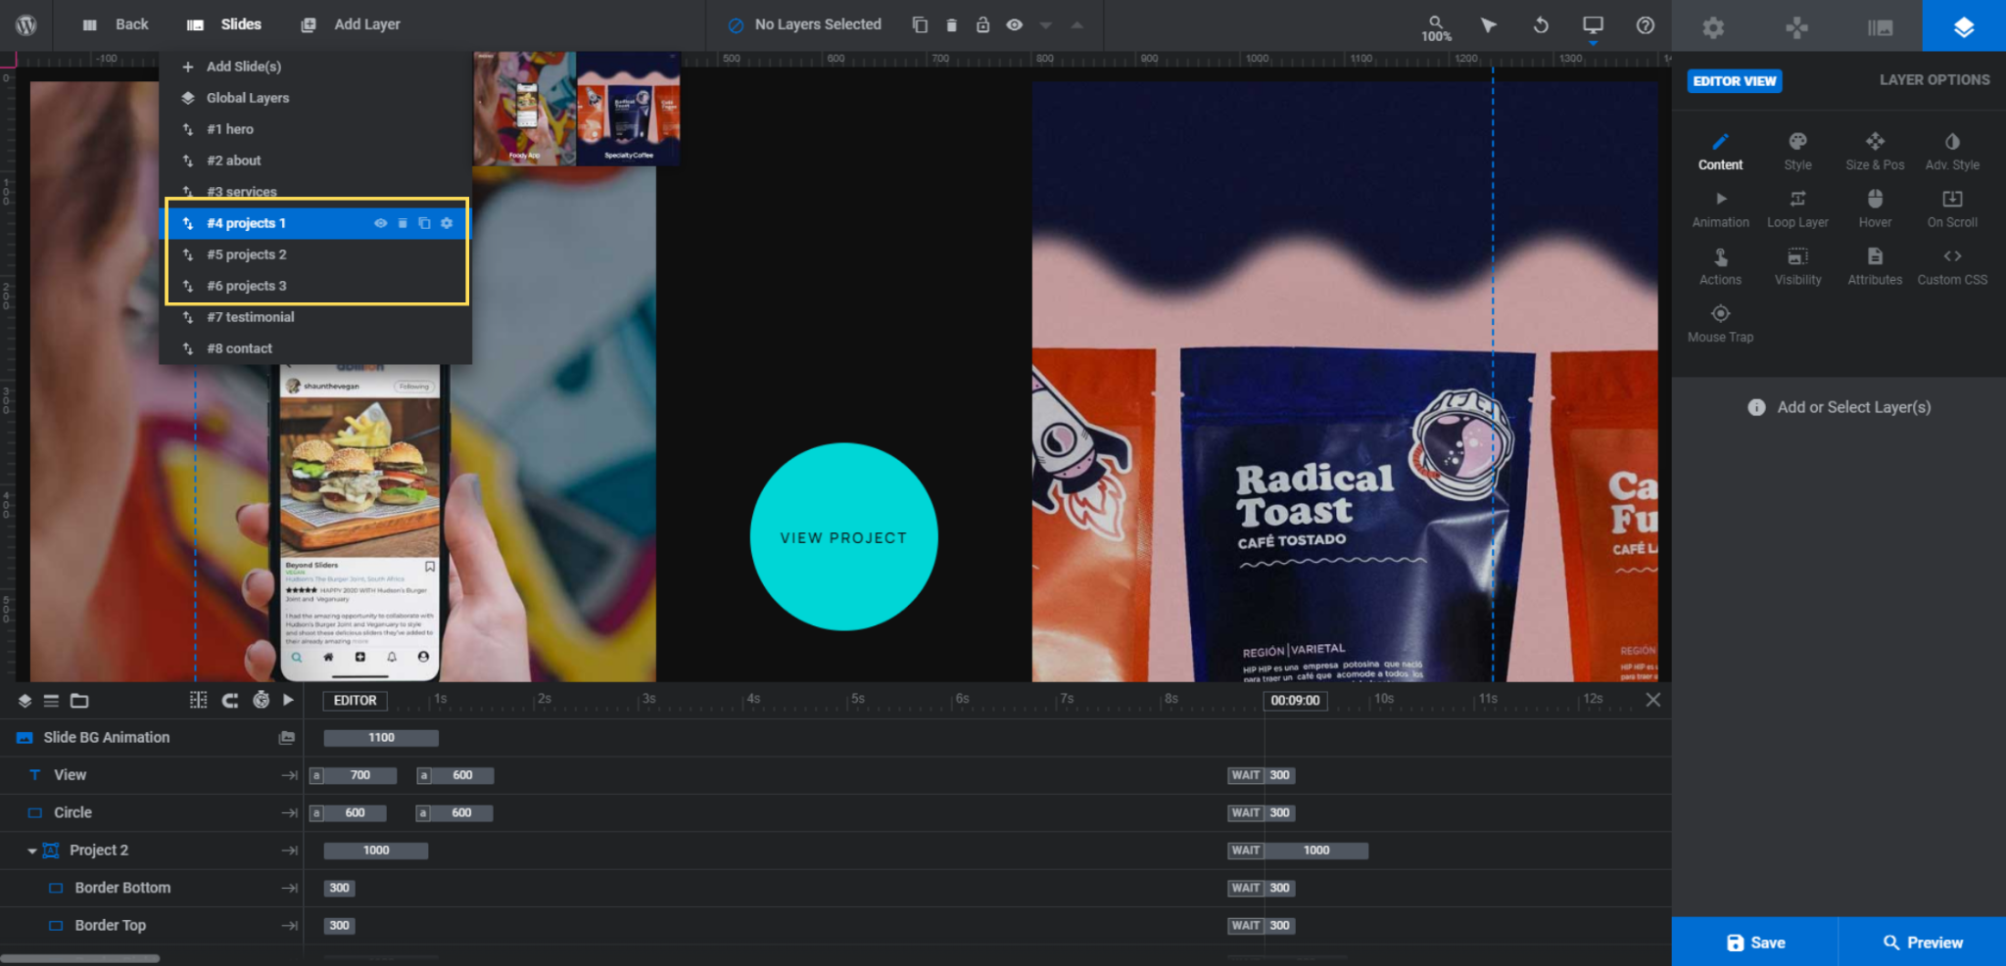Click the Slide BG Animation 1100 timeline bar
The image size is (2006, 966).
(381, 738)
